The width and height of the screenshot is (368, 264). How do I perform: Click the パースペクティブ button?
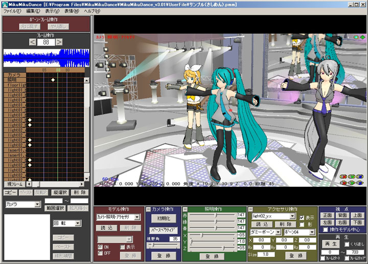pos(164,230)
